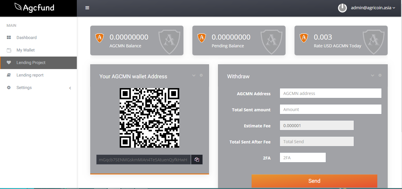Click the Agcfund logo
This screenshot has height=189, width=402.
34,7
